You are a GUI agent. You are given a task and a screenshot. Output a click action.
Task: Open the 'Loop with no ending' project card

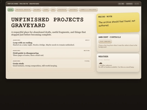[x=51, y=43]
